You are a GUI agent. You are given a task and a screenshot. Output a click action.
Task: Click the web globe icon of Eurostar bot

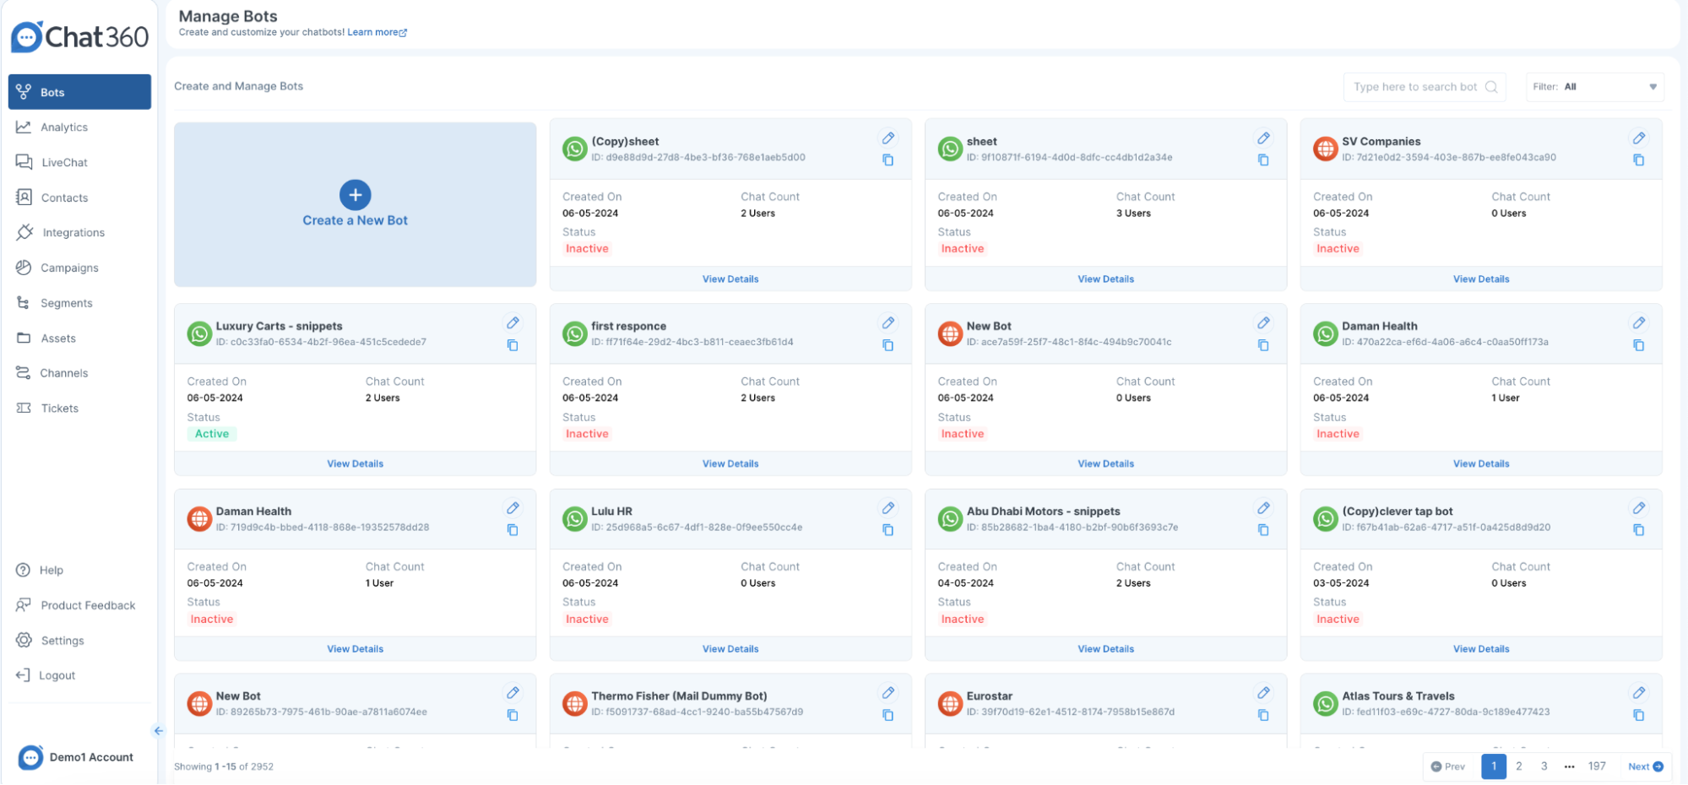click(950, 703)
